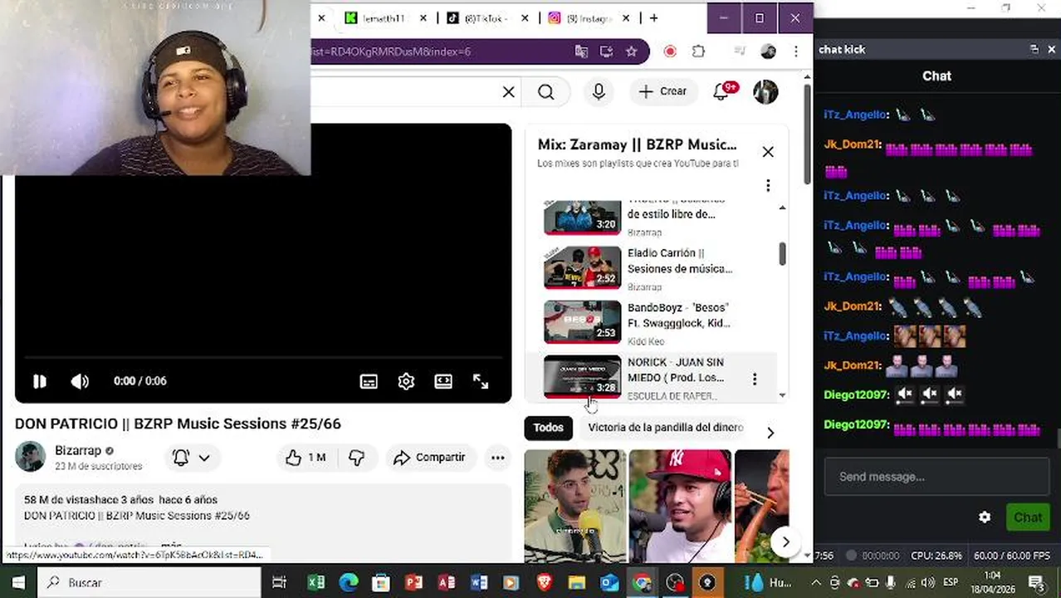Click the red record extension icon
The image size is (1061, 598).
coord(670,51)
